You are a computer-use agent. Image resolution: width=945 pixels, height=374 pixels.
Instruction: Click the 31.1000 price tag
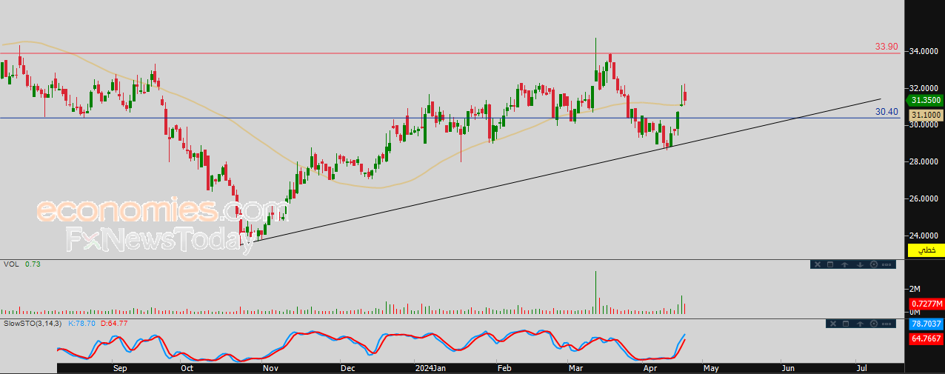[x=926, y=115]
